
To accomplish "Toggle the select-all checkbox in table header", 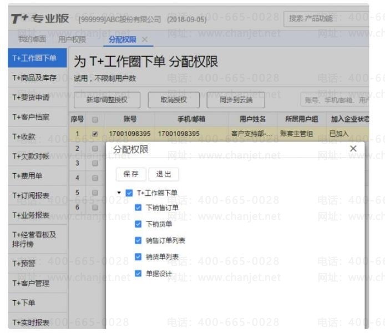I will pyautogui.click(x=95, y=119).
